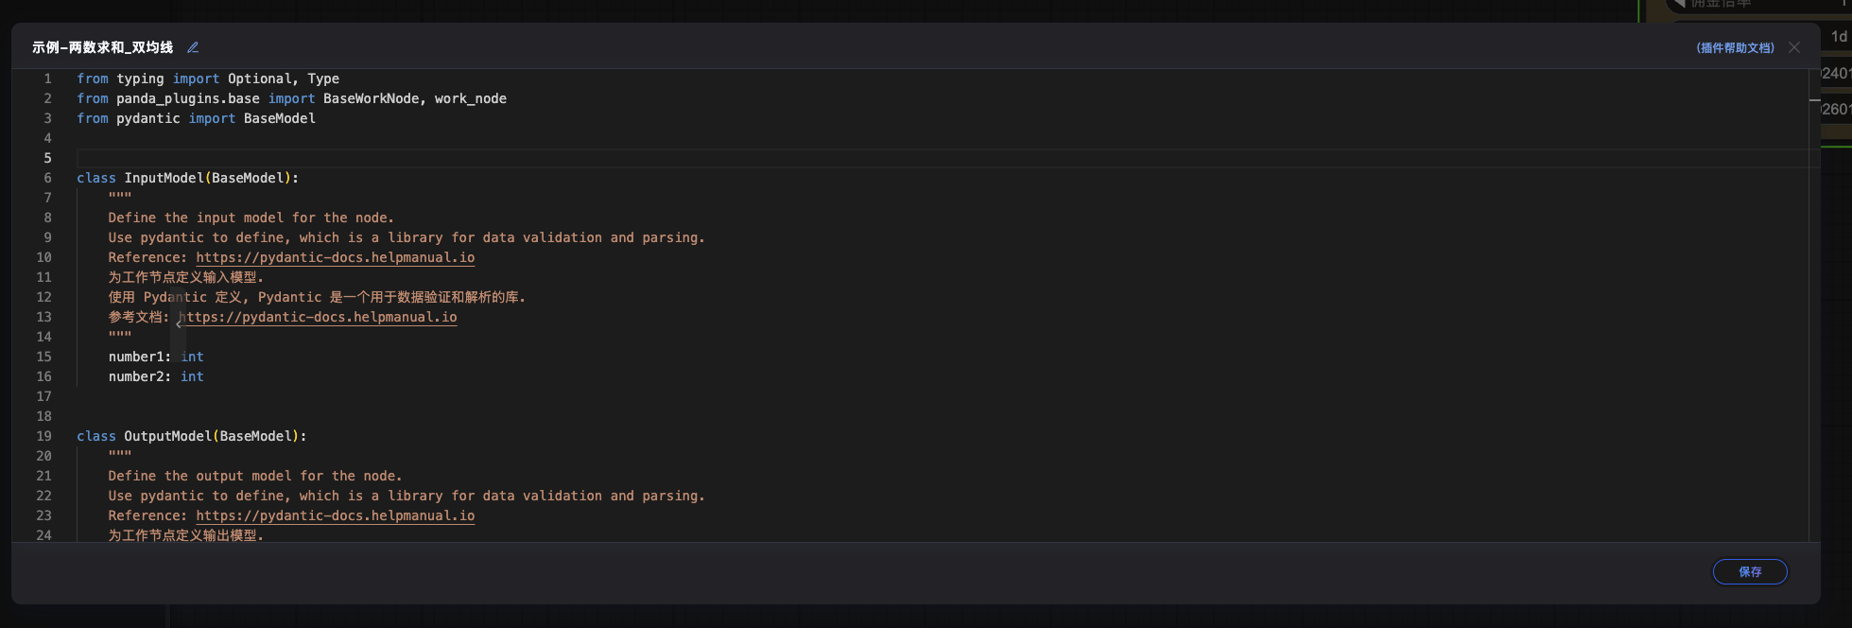
Task: Click the pencil icon to rename the plugin
Action: [193, 47]
